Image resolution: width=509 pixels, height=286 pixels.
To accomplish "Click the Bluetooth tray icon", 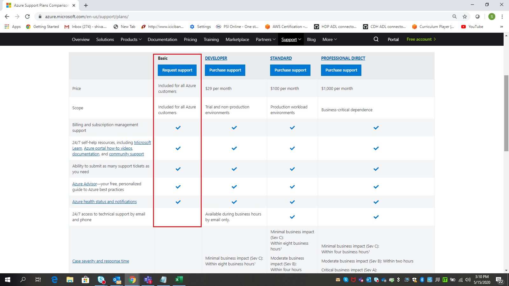I will tap(422, 280).
